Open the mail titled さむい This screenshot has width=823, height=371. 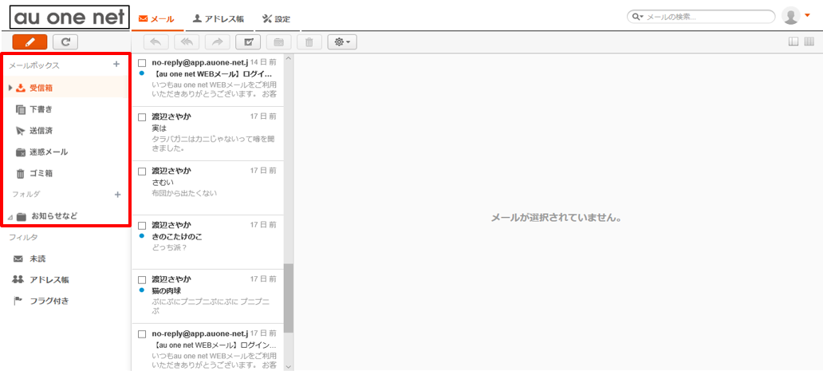[x=207, y=187]
